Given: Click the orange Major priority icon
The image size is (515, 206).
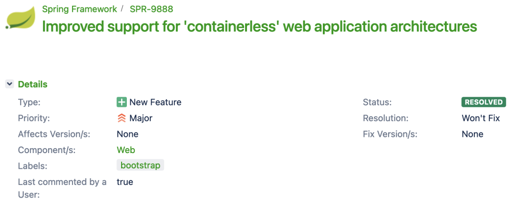Looking at the screenshot, I should tap(122, 118).
